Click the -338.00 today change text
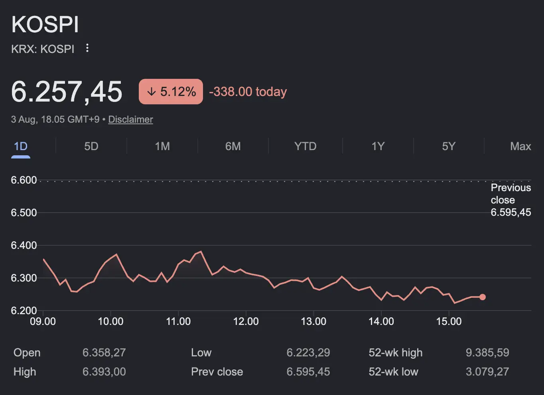This screenshot has height=395, width=544. (248, 92)
